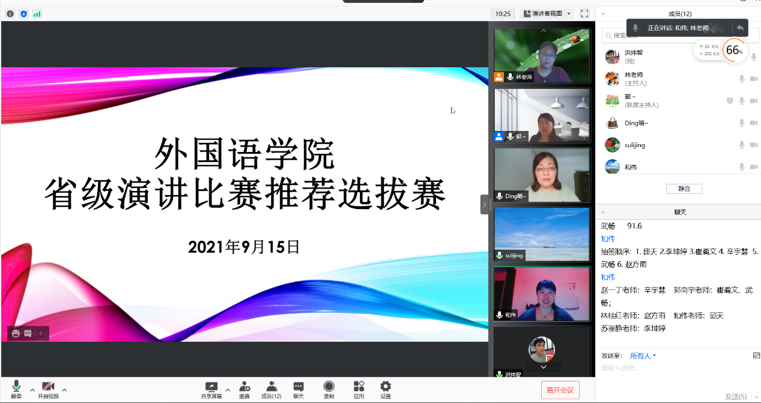Viewport: 761px width, 403px height.
Task: Toggle the 成员(12) toolbar button
Action: (271, 389)
